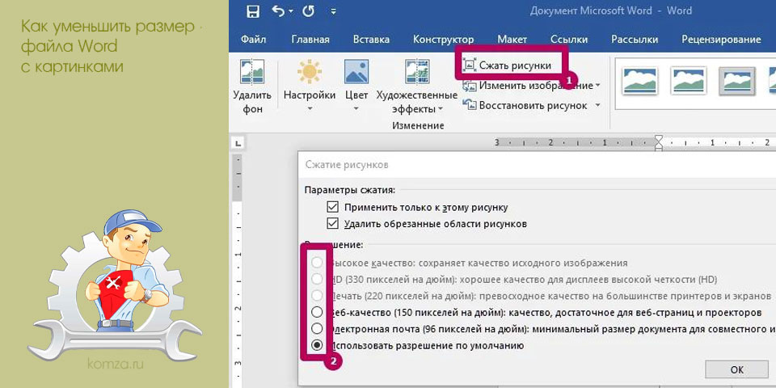Image resolution: width=776 pixels, height=388 pixels.
Task: Open the Макет ribbon tab
Action: pos(512,39)
